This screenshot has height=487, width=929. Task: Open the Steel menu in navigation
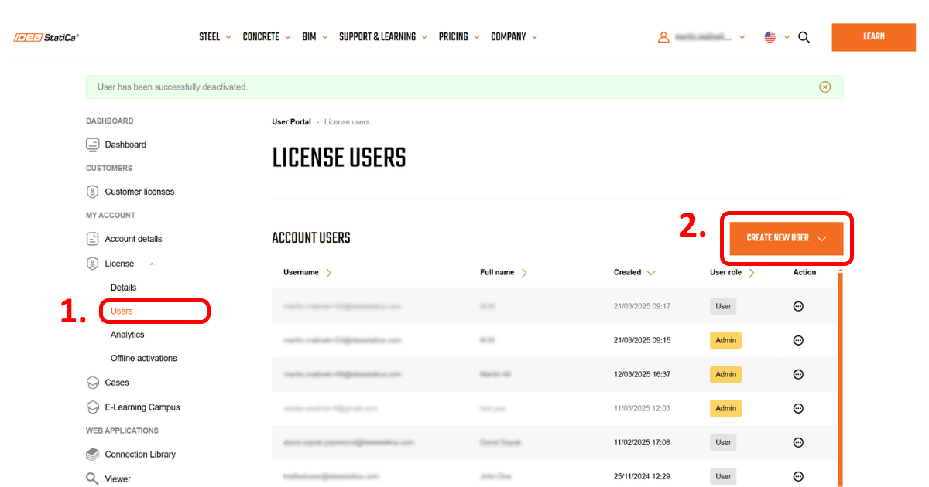(214, 37)
